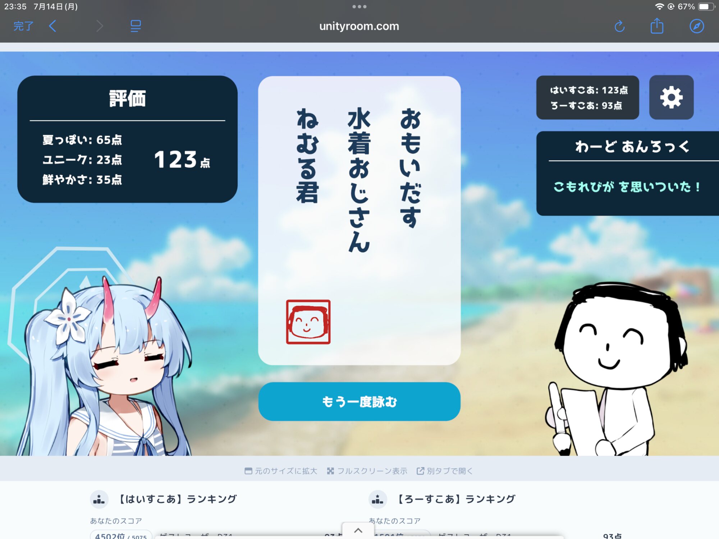This screenshot has height=539, width=719.
Task: Go back with the left arrow
Action: 53,26
